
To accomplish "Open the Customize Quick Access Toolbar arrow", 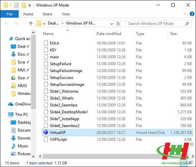I will pos(30,6).
